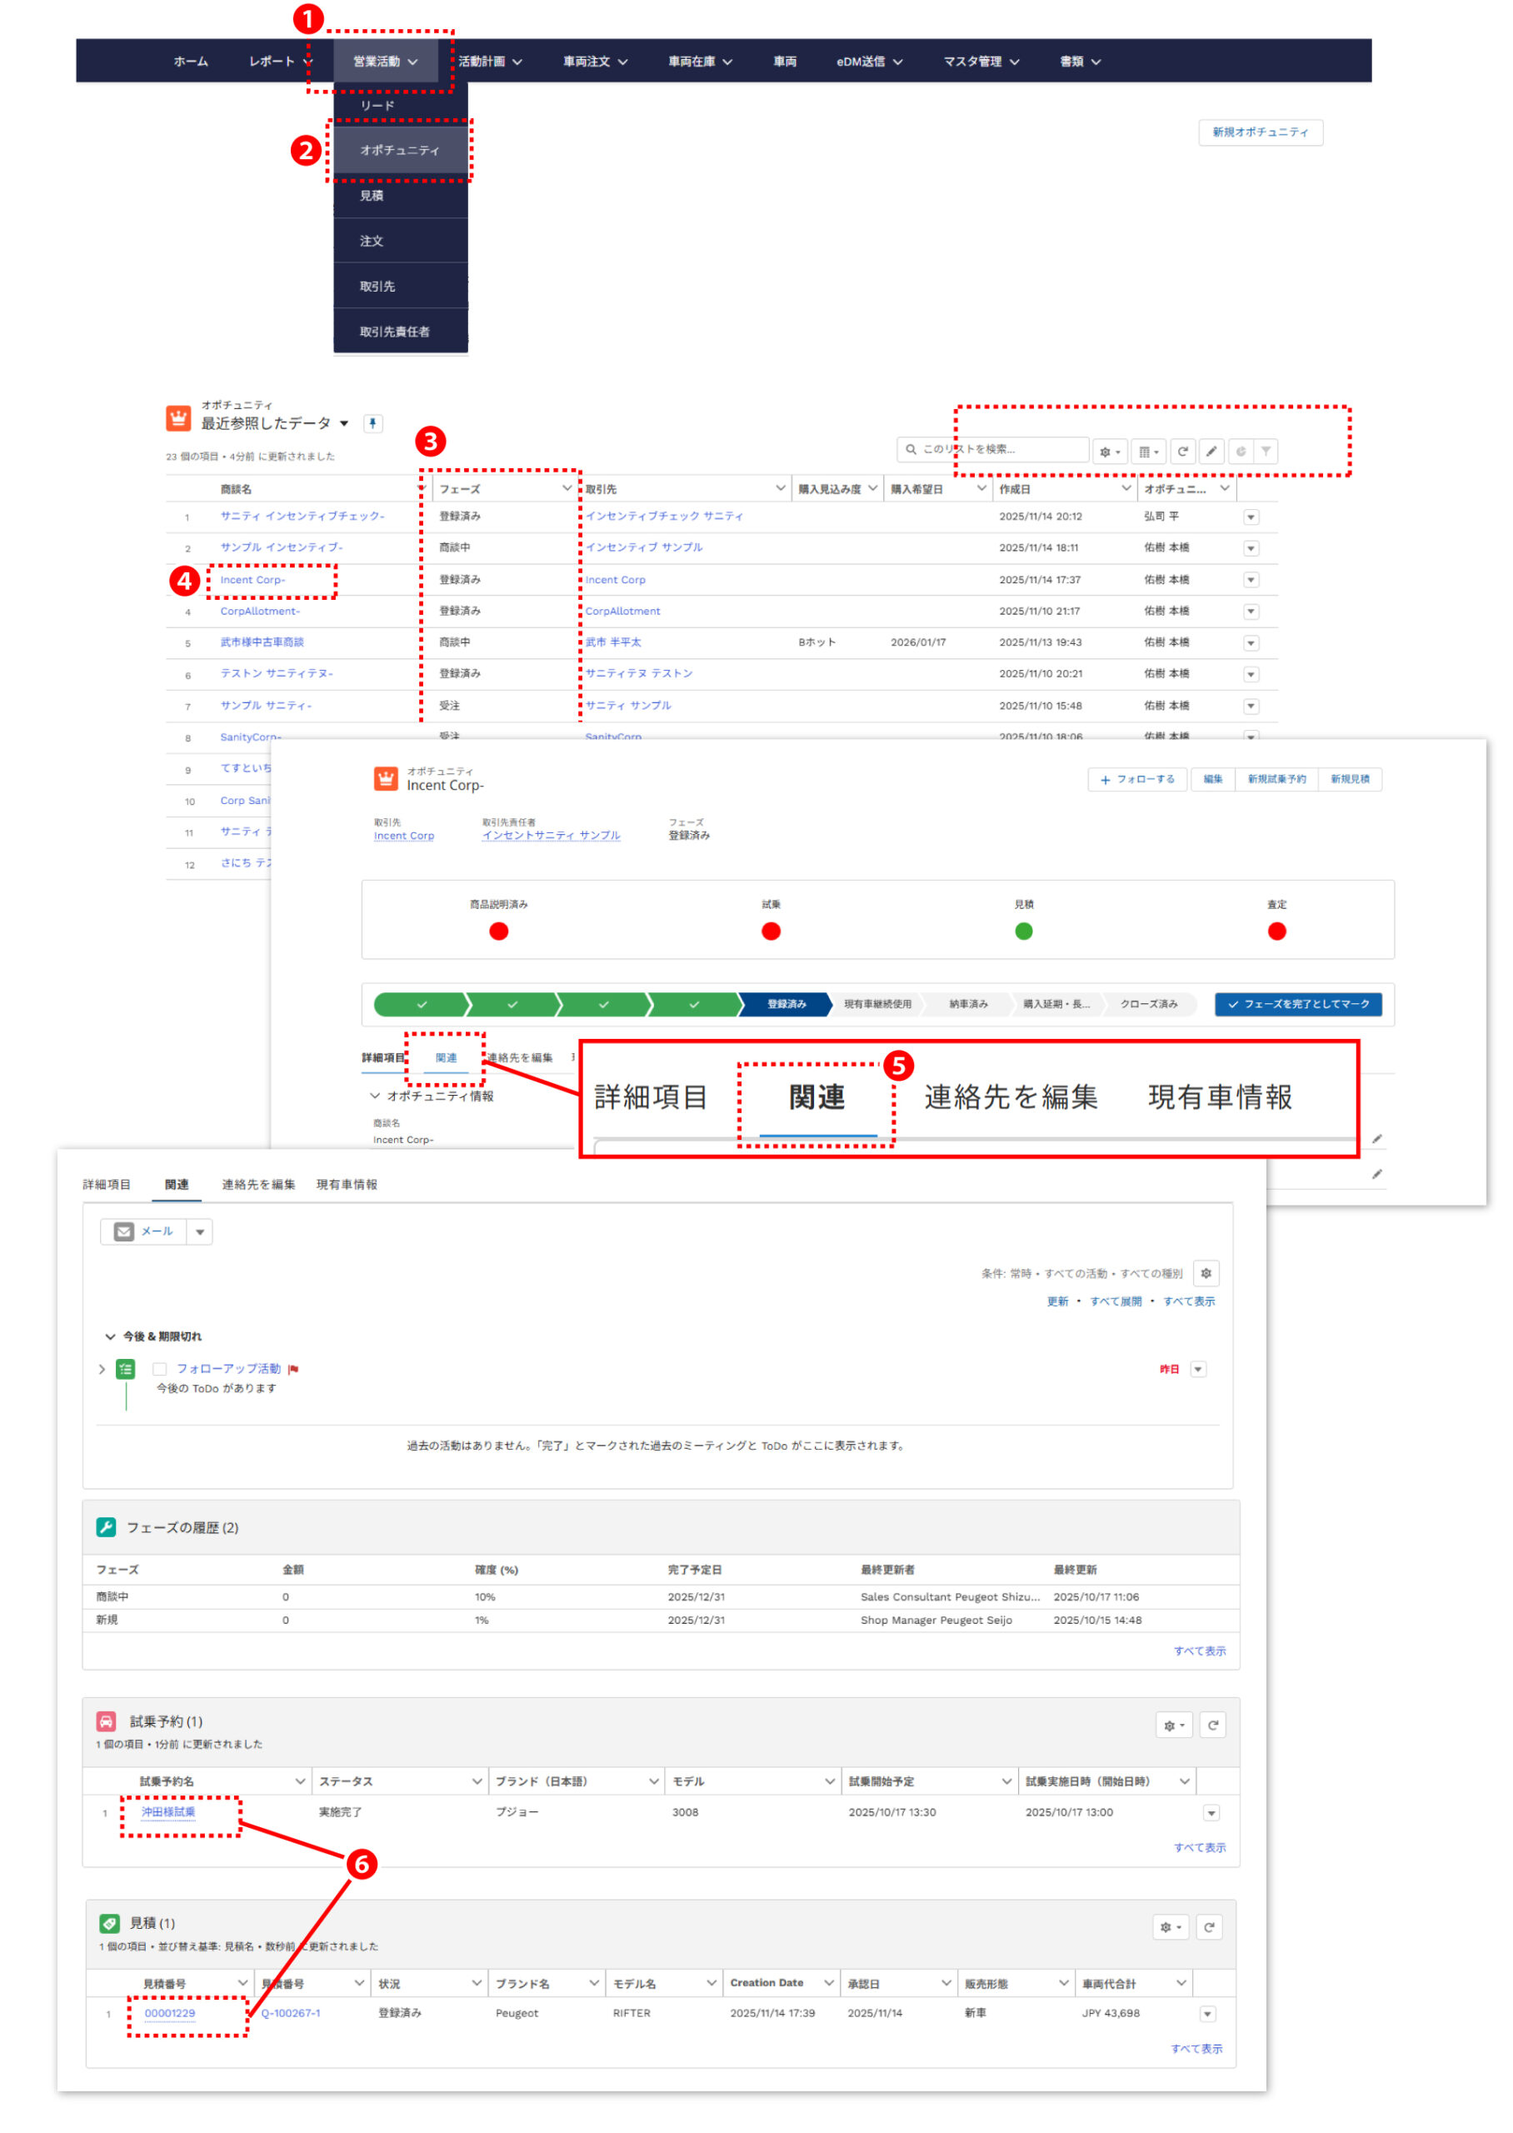
Task: Switch to the 現有車情報 tab in the enlarged callout
Action: tap(1220, 1097)
